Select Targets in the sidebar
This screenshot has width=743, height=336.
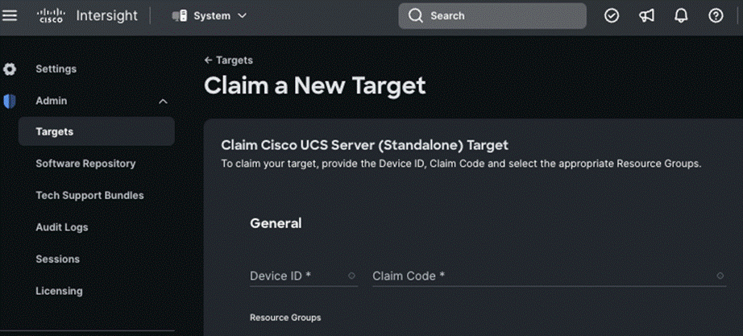(55, 131)
